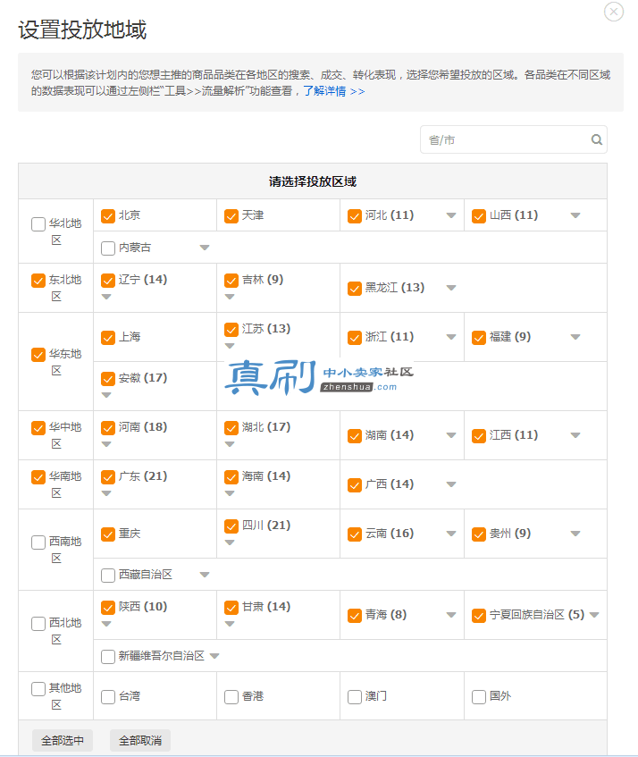Check the 其他地区 region checkbox
The image size is (638, 757).
pyautogui.click(x=38, y=689)
